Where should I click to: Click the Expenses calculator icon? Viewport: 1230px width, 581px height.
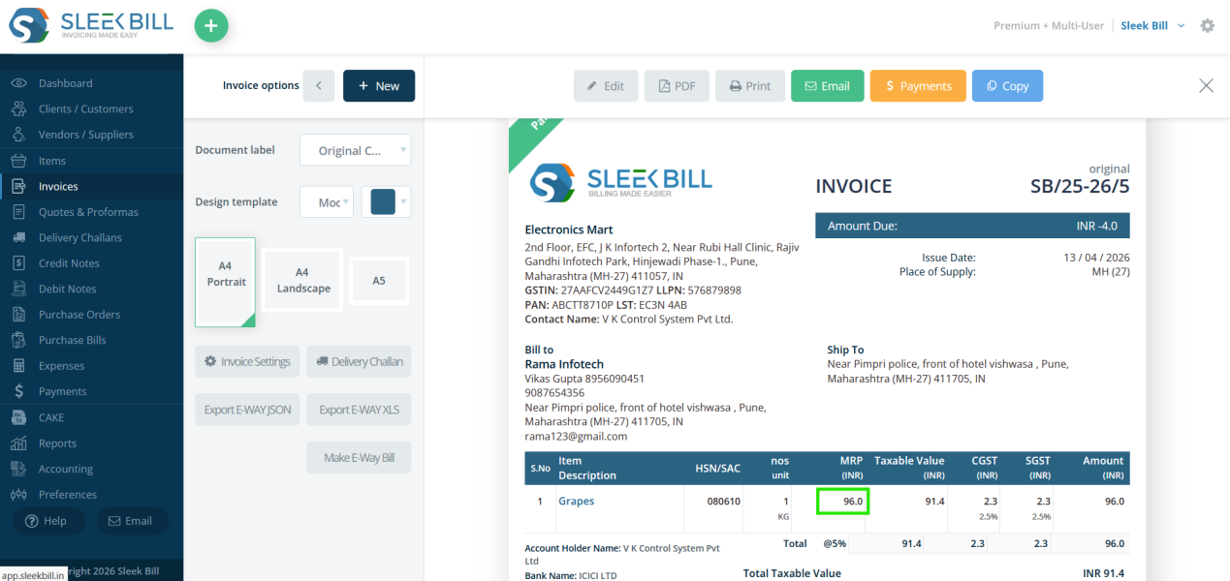(18, 366)
